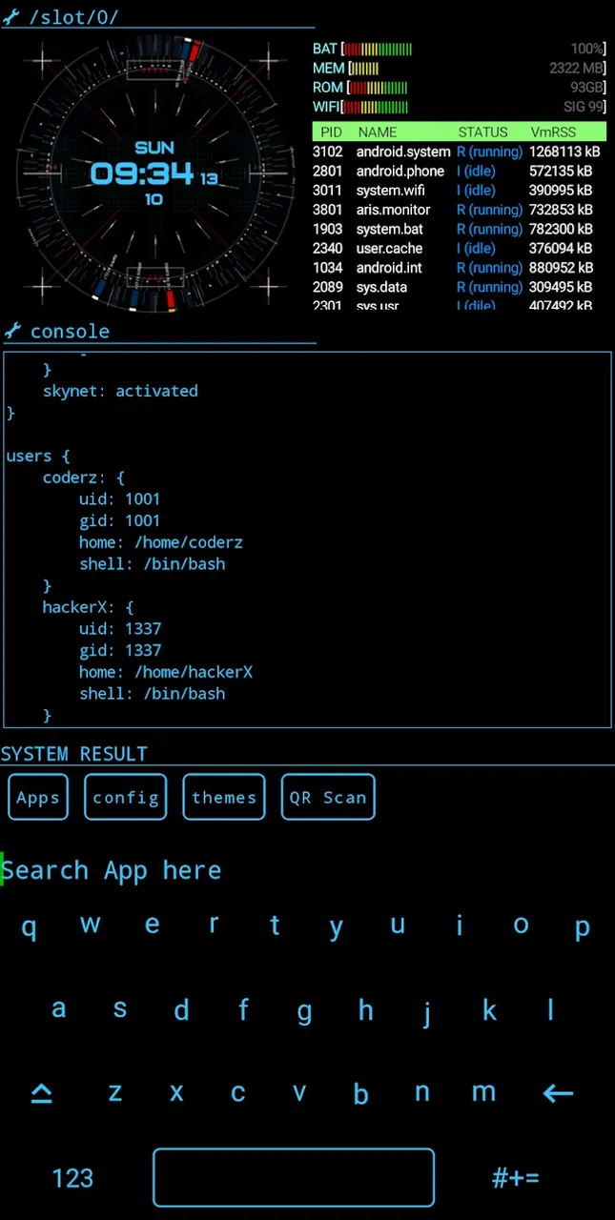615x1220 pixels.
Task: Launch QR Scan
Action: pos(328,797)
